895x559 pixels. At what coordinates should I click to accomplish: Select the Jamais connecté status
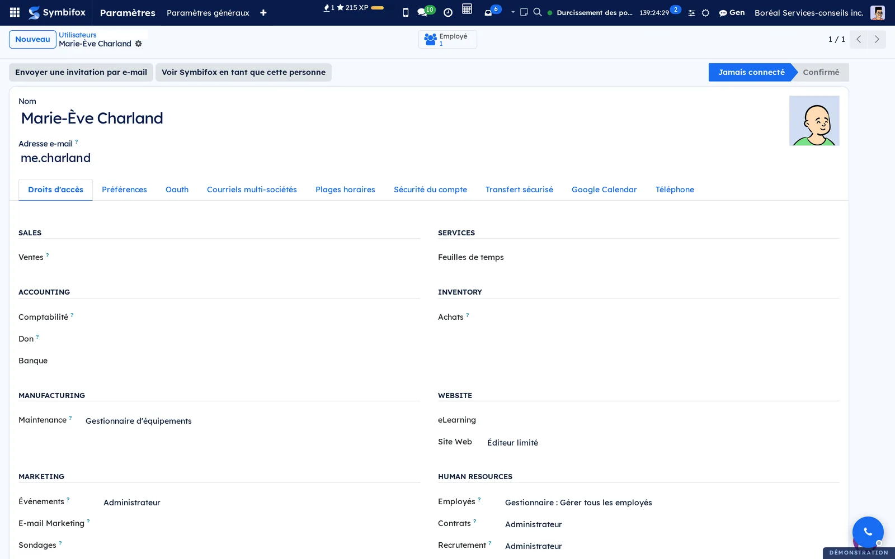[x=751, y=72]
